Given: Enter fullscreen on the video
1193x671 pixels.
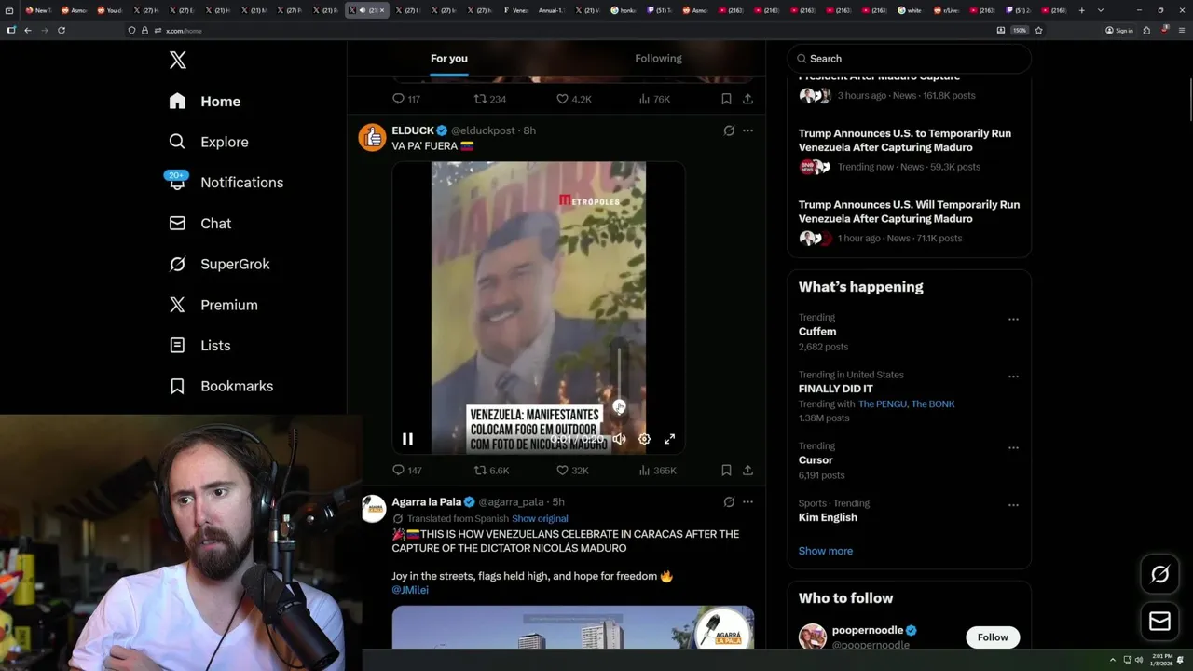Looking at the screenshot, I should pyautogui.click(x=669, y=439).
